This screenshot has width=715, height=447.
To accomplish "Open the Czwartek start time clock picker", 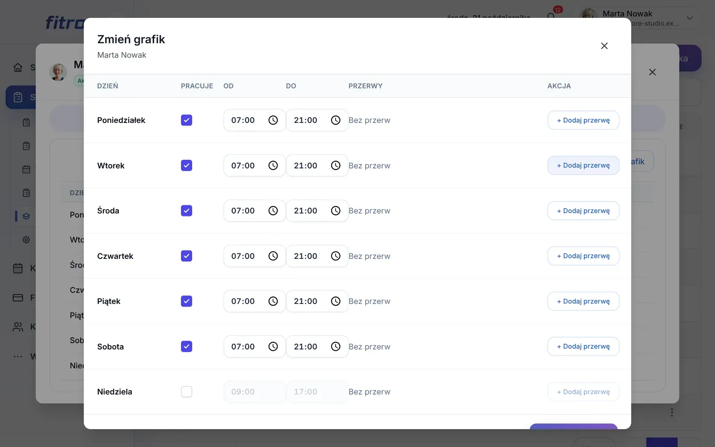I will click(x=273, y=256).
